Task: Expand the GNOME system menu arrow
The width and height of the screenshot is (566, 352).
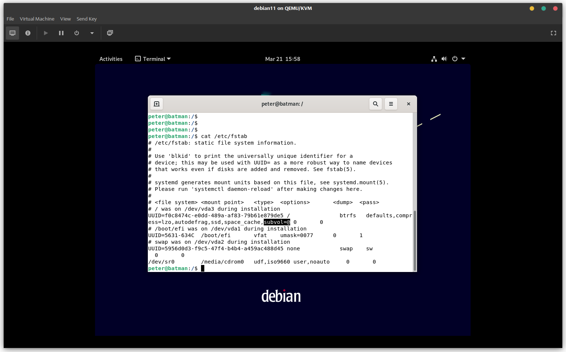Action: (463, 59)
